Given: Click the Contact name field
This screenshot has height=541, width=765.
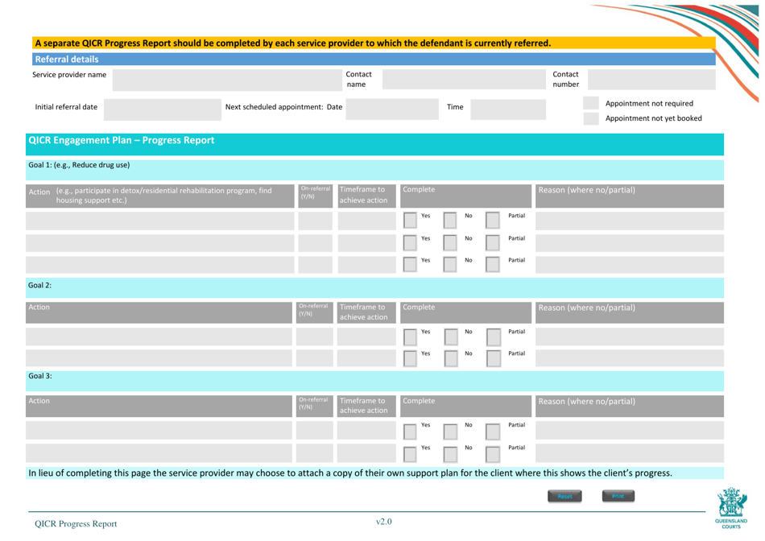Looking at the screenshot, I should click(463, 80).
